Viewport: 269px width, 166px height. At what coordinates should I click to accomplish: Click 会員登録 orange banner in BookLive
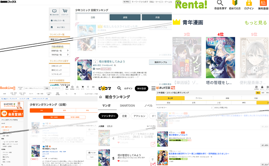click(12, 113)
